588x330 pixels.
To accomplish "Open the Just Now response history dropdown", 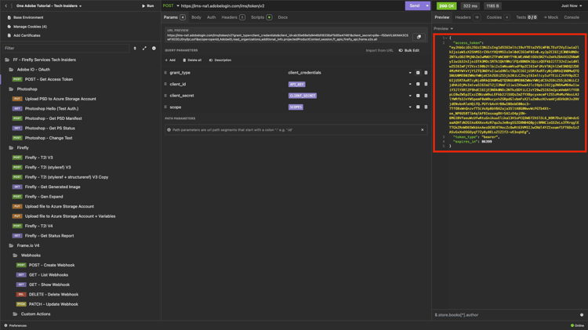I will coord(571,6).
